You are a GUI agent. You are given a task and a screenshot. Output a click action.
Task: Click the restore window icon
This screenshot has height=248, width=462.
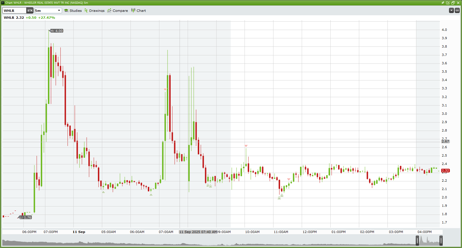point(453,3)
